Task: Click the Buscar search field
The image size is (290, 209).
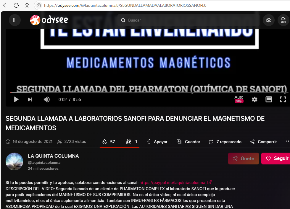Action: (x=189, y=20)
